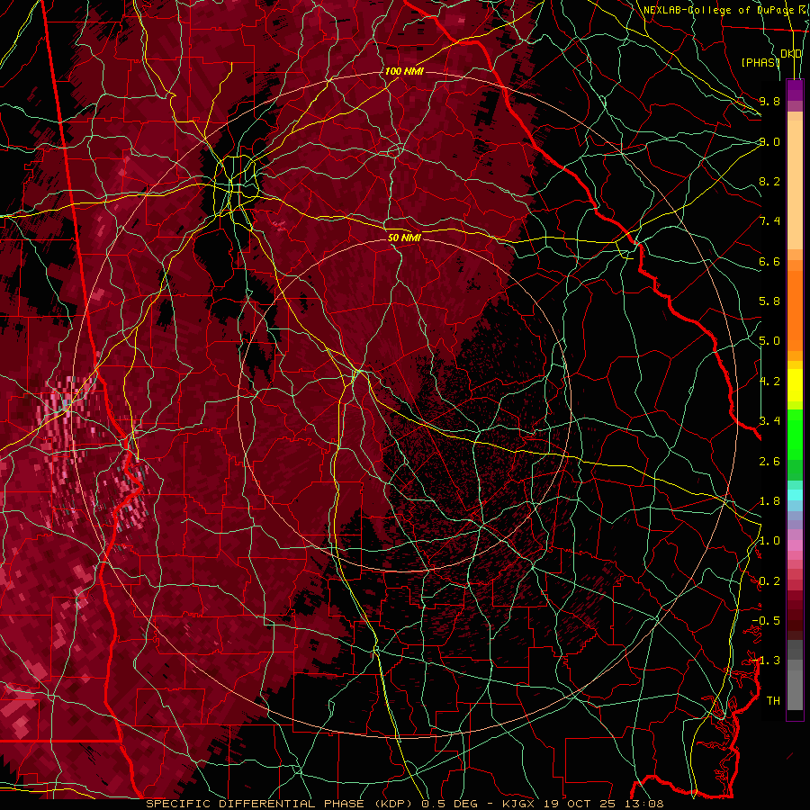Click the 1.0 value on the color scale
This screenshot has height=810, width=810.
tap(769, 541)
